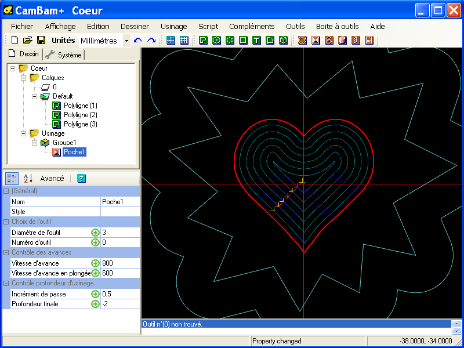Click the Avancé button
Viewport: 464px width, 348px height.
(52, 179)
